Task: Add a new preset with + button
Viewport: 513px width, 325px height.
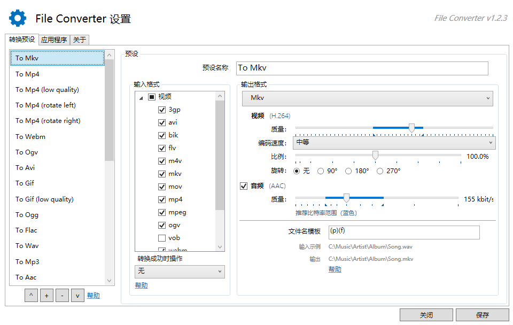Action: (47, 295)
